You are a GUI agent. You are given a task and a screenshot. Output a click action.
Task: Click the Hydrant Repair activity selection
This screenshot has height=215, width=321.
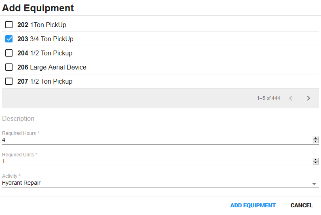(21, 183)
